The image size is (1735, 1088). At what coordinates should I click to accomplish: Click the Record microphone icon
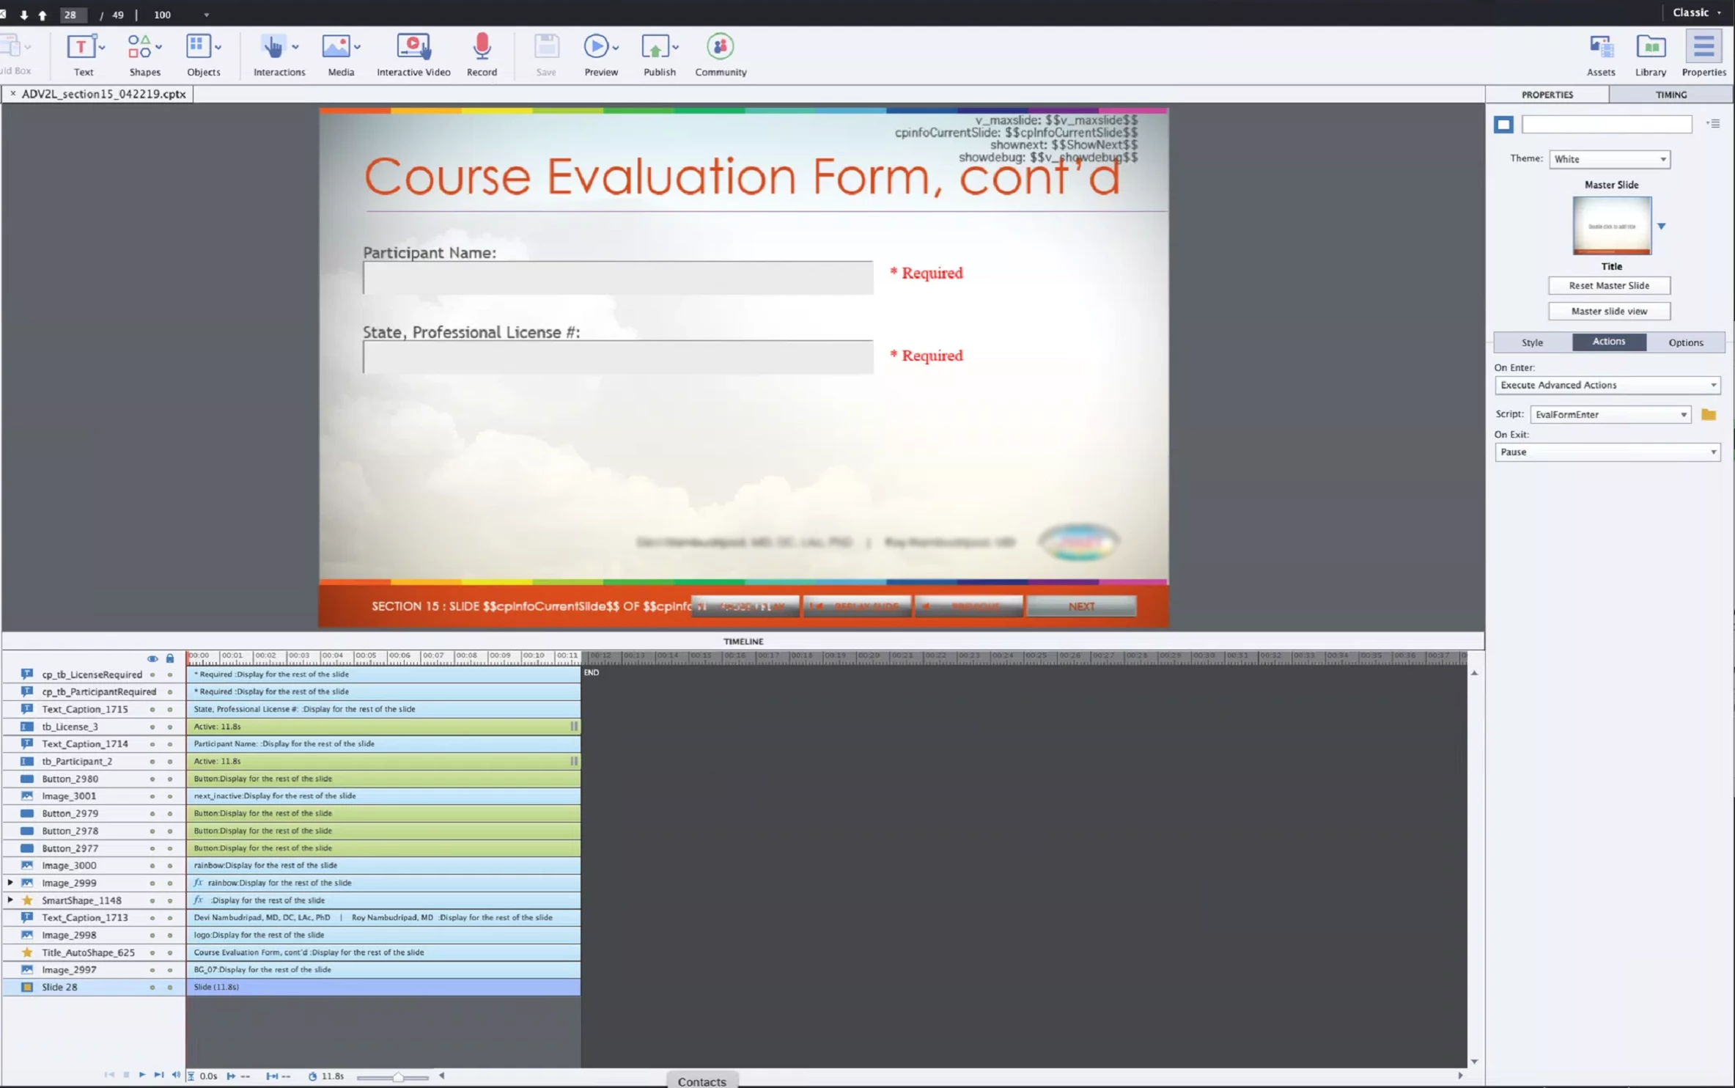coord(482,47)
